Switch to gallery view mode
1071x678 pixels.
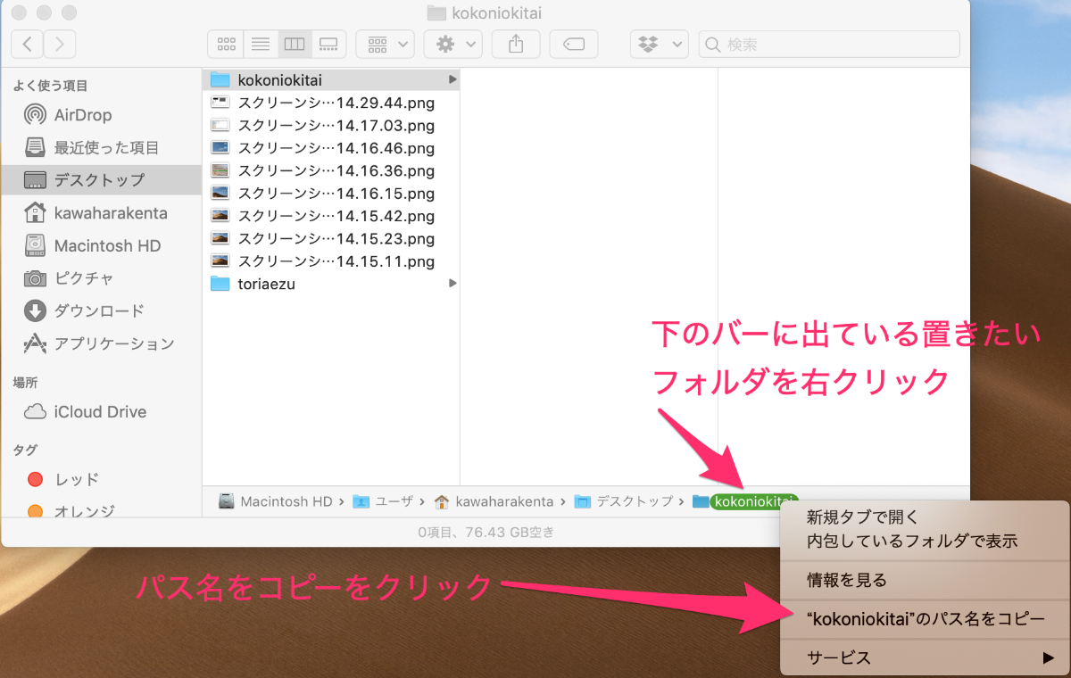point(328,44)
